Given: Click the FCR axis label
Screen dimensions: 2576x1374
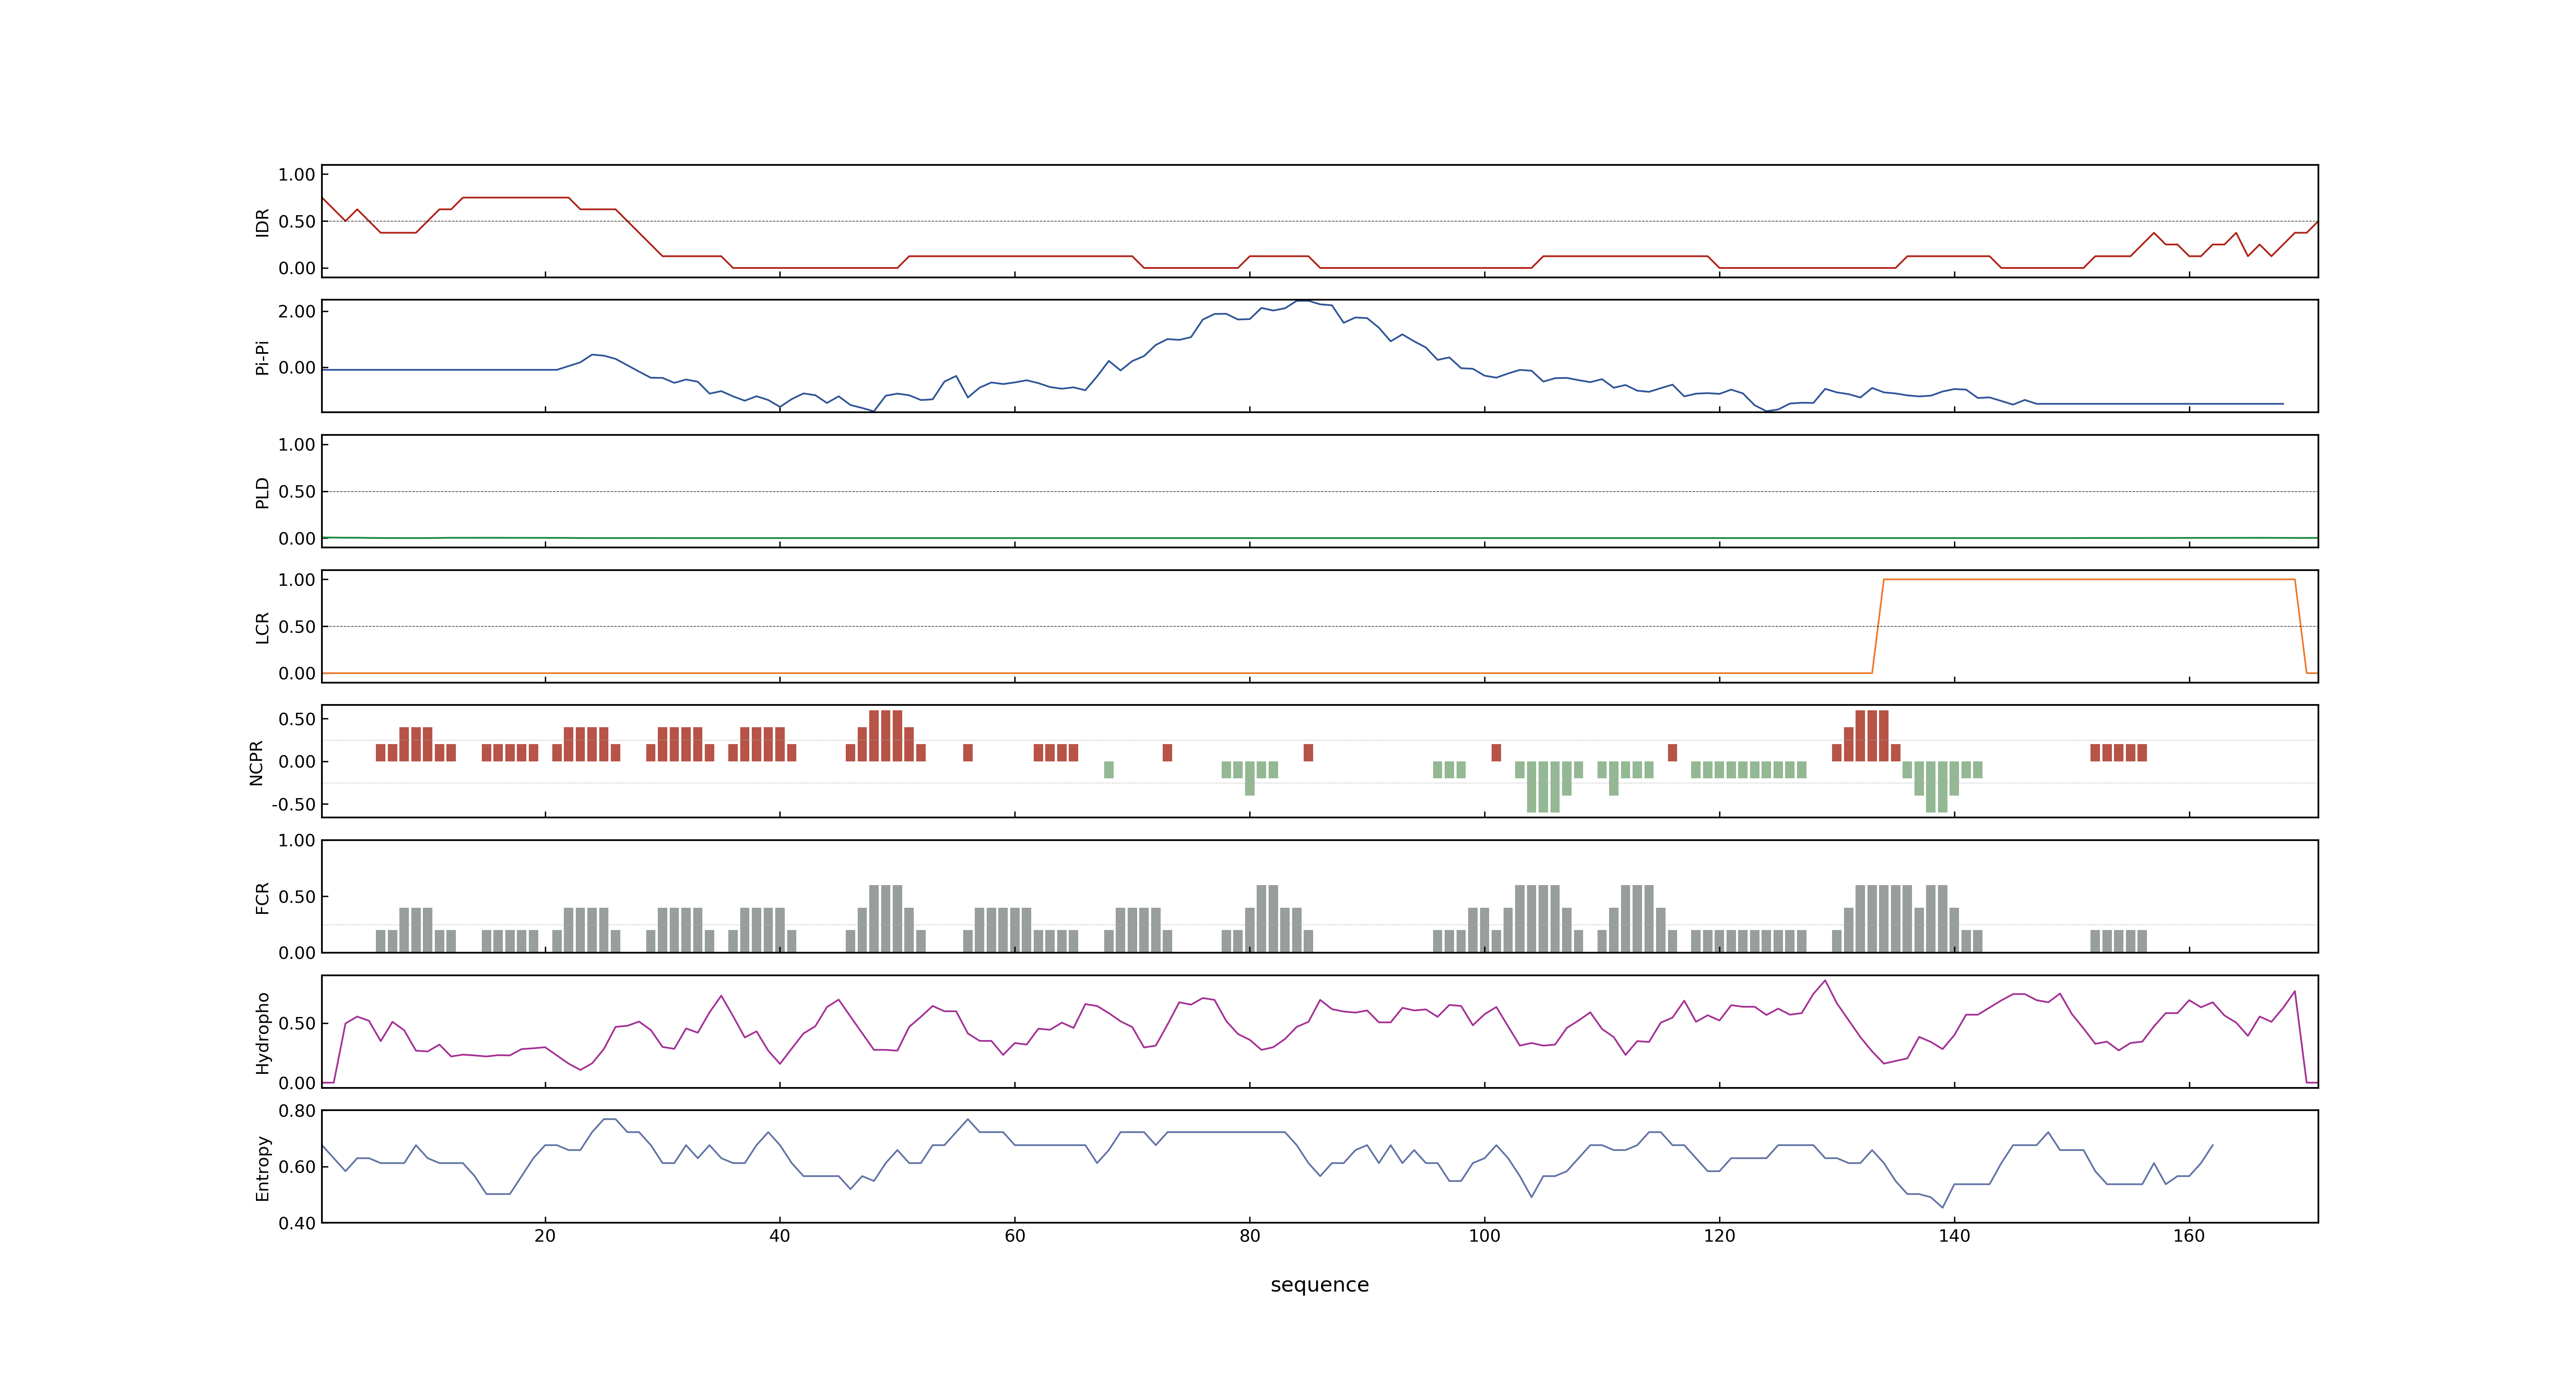Looking at the screenshot, I should coord(262,897).
